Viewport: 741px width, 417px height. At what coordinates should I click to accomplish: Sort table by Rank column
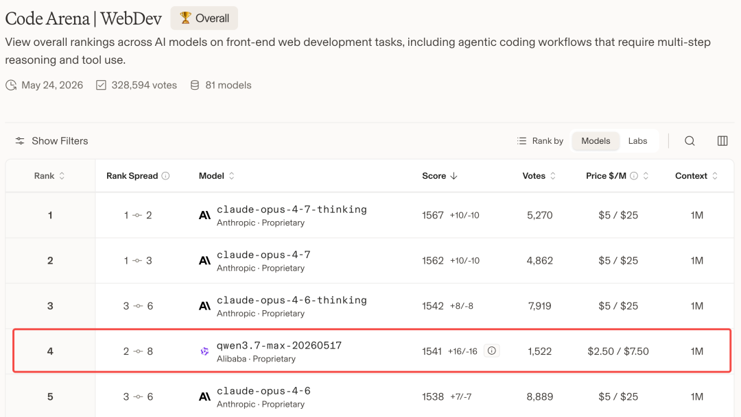pos(49,176)
